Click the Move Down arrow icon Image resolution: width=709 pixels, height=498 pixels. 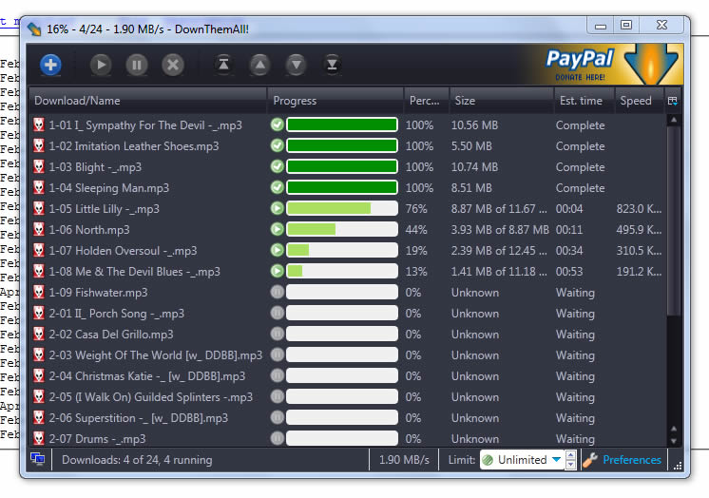click(297, 65)
